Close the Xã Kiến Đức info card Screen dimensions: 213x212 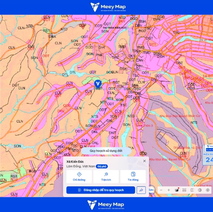[145, 161]
